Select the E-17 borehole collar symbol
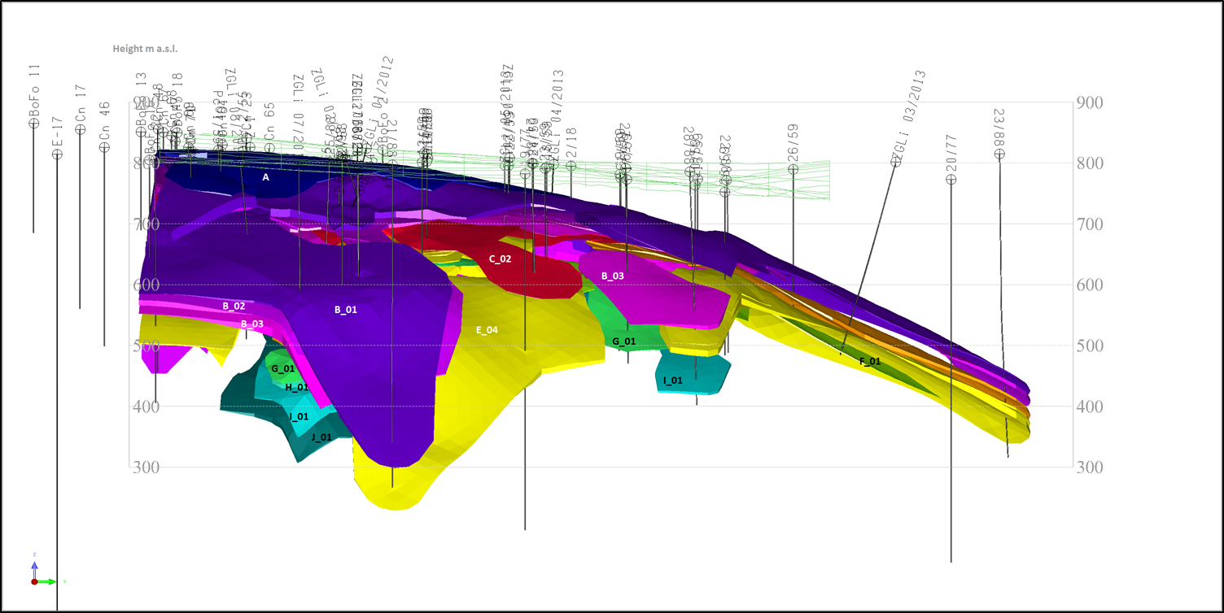 pyautogui.click(x=57, y=154)
